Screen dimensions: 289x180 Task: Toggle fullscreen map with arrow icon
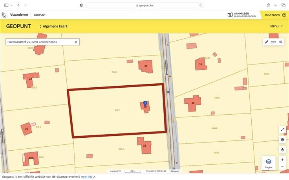point(282,130)
